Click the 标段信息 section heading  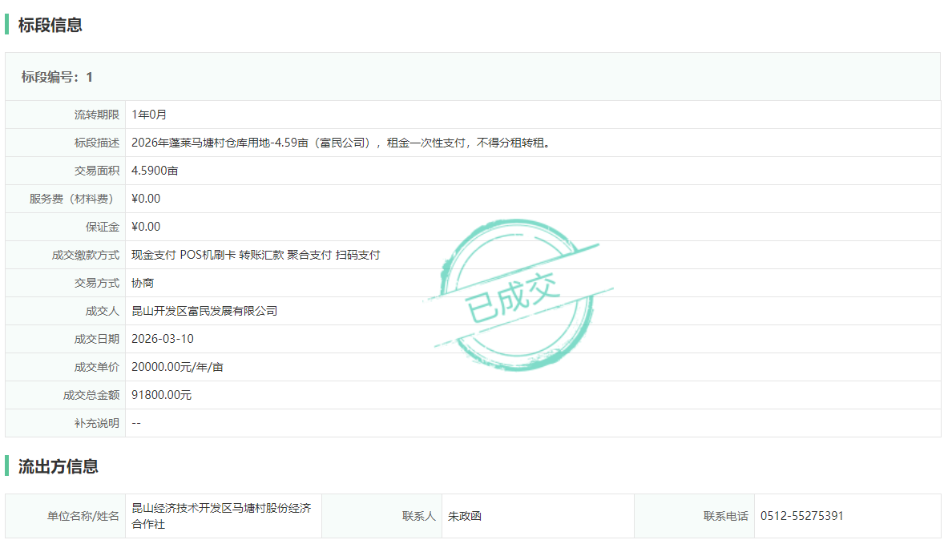(50, 25)
